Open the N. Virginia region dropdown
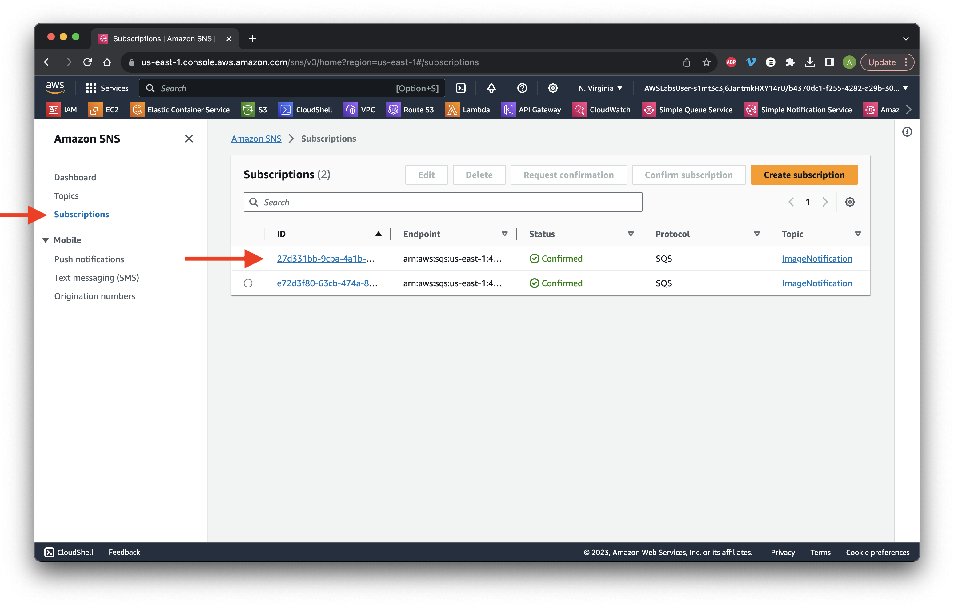Image resolution: width=954 pixels, height=607 pixels. coord(600,88)
